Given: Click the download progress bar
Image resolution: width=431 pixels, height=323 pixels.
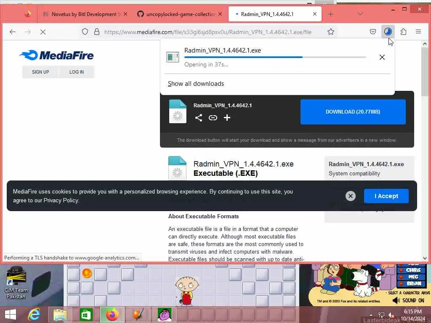Looking at the screenshot, I should (x=275, y=57).
